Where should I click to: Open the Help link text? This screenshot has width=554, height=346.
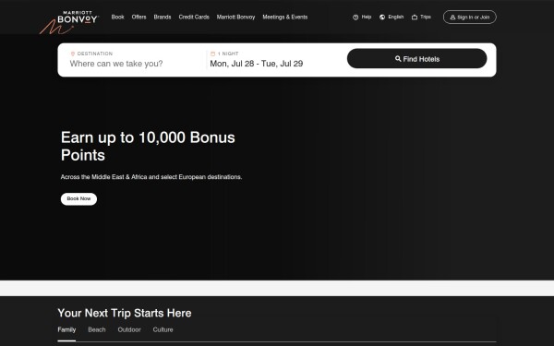click(x=367, y=17)
